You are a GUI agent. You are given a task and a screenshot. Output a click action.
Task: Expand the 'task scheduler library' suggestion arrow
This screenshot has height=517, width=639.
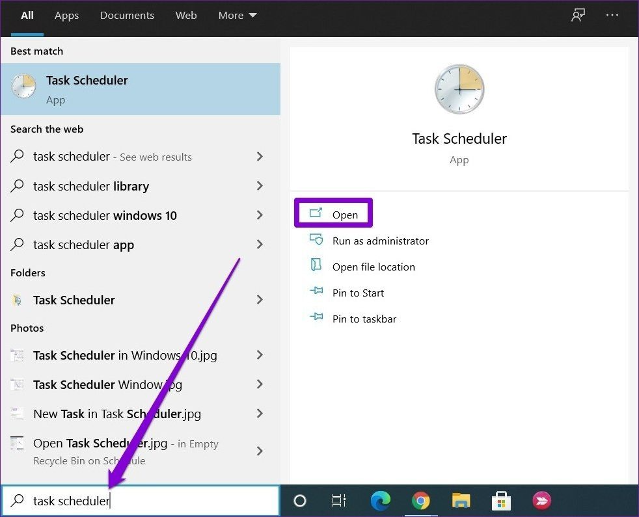coord(260,186)
